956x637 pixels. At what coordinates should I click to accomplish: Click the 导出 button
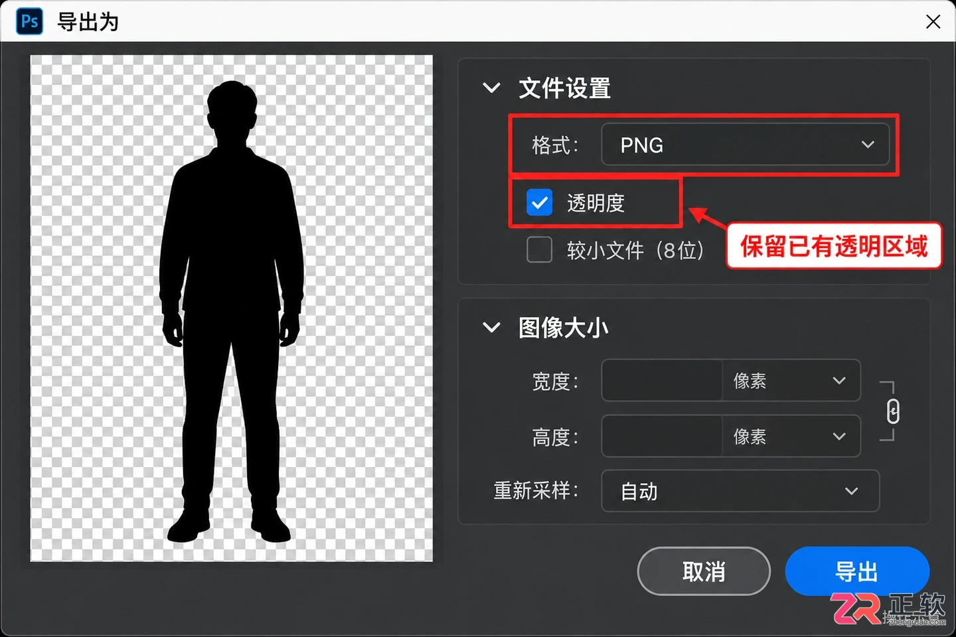pyautogui.click(x=857, y=571)
